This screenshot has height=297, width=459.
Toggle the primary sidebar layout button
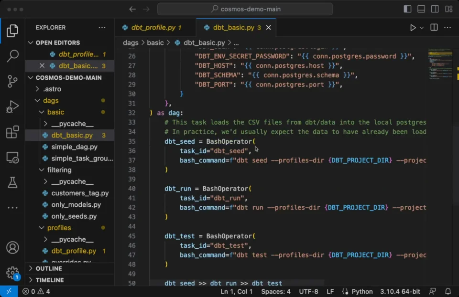click(407, 9)
